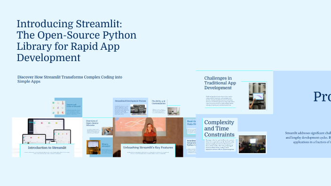331x186 pixels.
Task: Click the small photo beside Overview of Open-Source Libraries
Action: [x=107, y=131]
